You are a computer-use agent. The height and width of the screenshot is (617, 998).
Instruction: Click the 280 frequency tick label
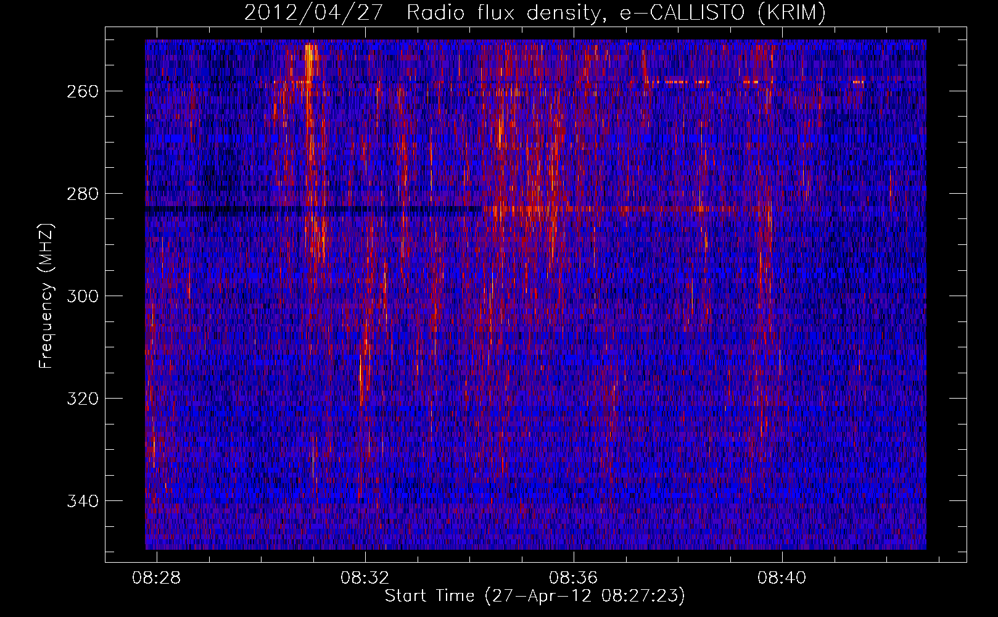click(x=82, y=194)
